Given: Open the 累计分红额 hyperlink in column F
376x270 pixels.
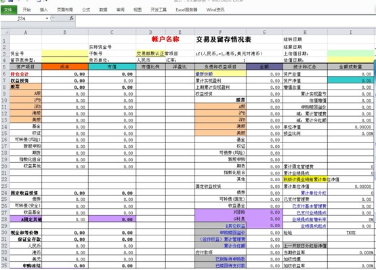Looking at the screenshot, I should 234,246.
